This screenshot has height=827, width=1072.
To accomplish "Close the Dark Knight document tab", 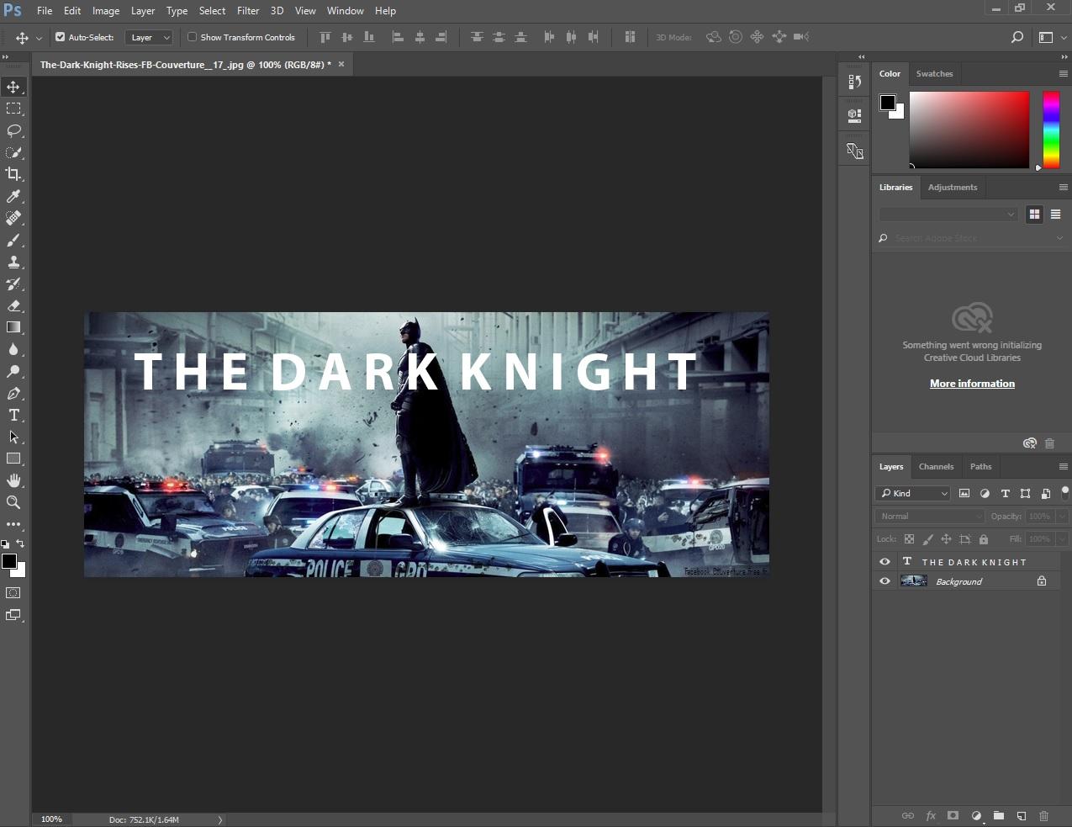I will (341, 64).
